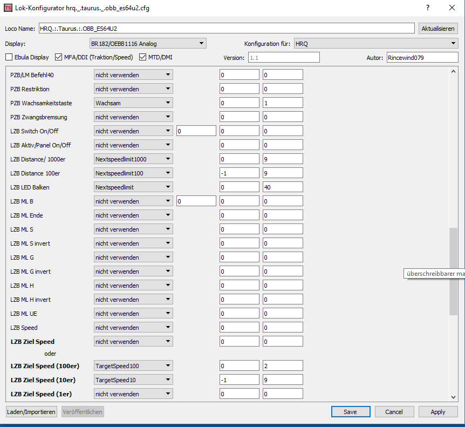This screenshot has height=427, width=465.
Task: Toggle MFA/DDI (Traktion/Speed) checkbox
Action: click(x=59, y=57)
